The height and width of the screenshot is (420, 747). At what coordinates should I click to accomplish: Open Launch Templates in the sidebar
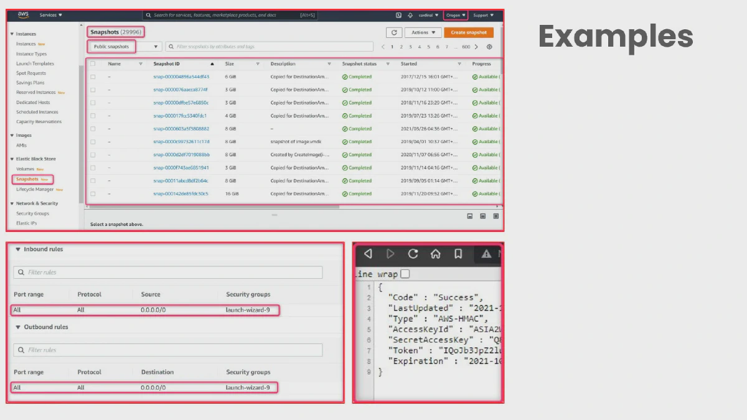35,63
